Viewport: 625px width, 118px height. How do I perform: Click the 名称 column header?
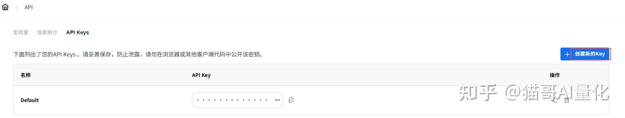pyautogui.click(x=26, y=75)
